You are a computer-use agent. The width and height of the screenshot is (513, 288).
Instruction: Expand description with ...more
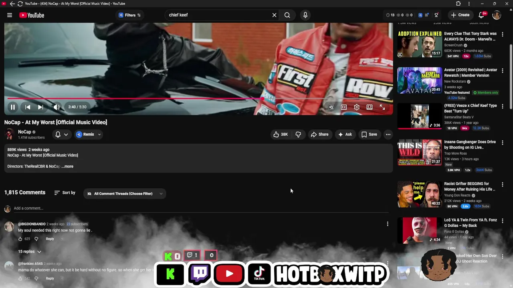click(x=67, y=166)
